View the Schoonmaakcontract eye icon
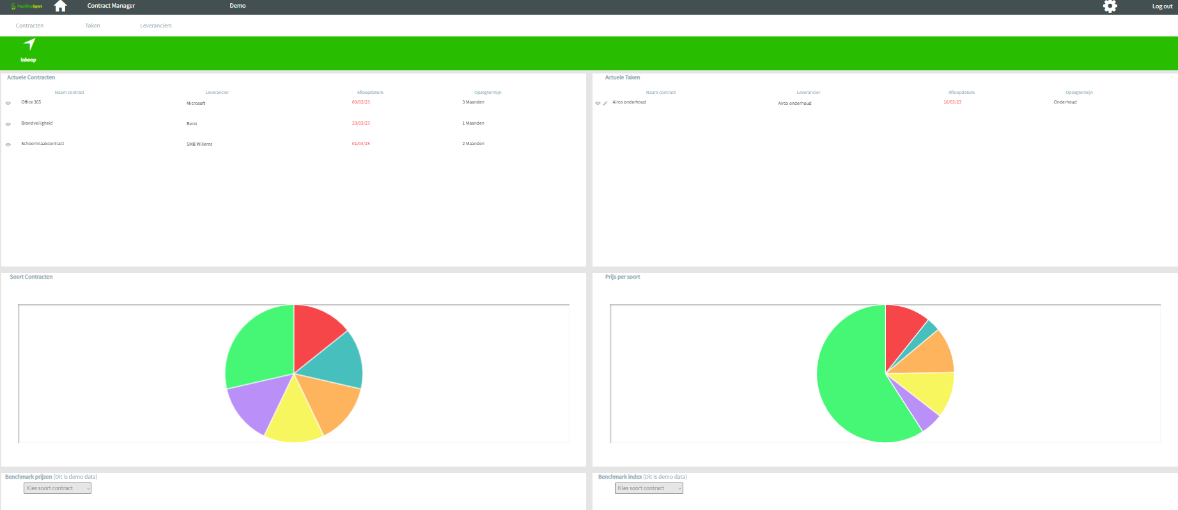The width and height of the screenshot is (1178, 510). click(x=8, y=144)
